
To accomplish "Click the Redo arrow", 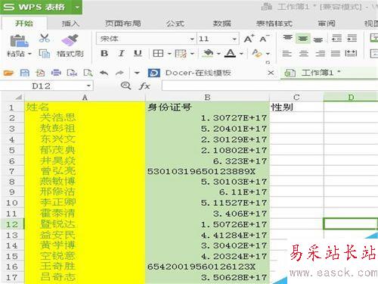I will tap(119, 73).
